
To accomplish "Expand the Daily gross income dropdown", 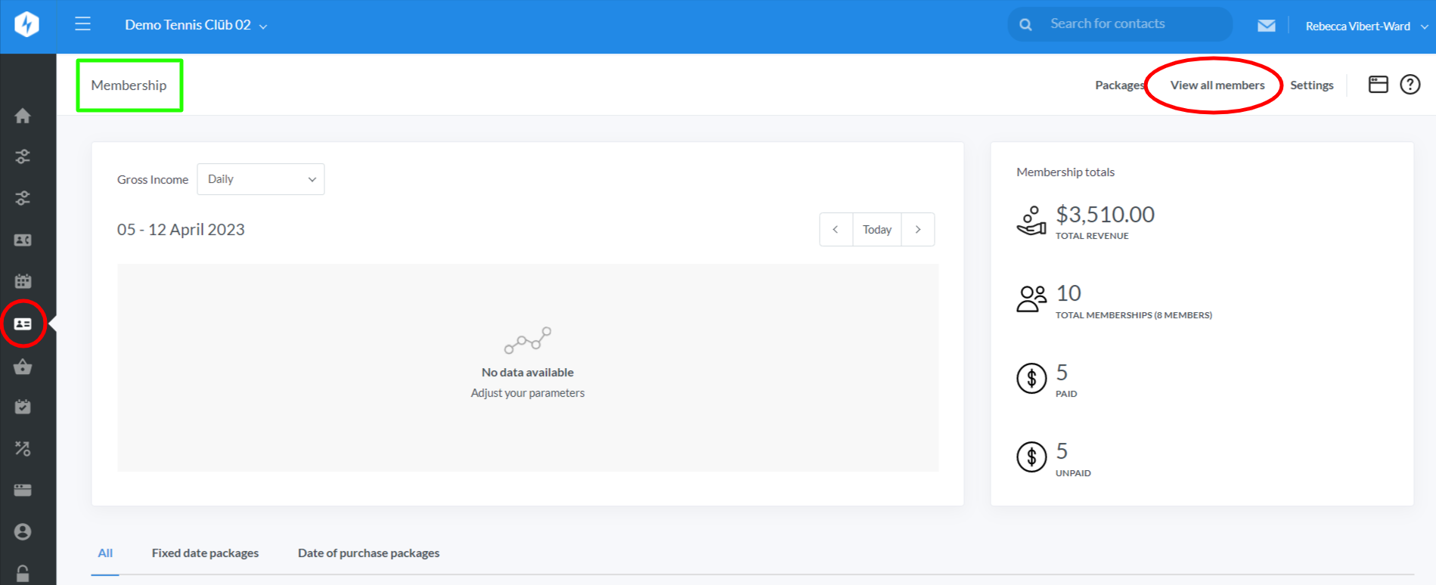I will (x=261, y=179).
